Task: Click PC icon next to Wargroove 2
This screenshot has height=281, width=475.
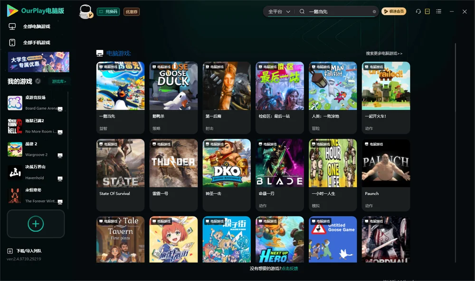Action: point(60,156)
